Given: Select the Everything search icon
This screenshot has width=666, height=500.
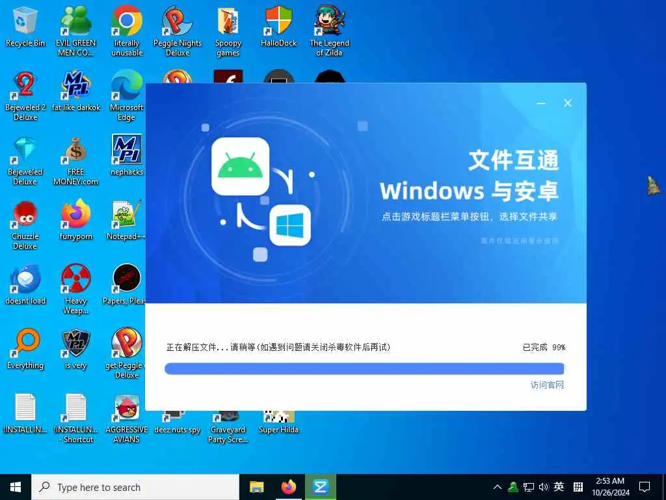Looking at the screenshot, I should (25, 350).
